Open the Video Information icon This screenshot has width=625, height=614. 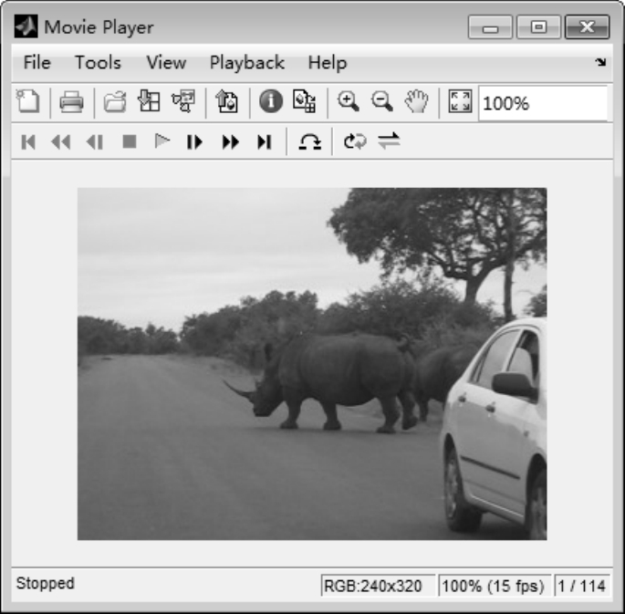271,100
